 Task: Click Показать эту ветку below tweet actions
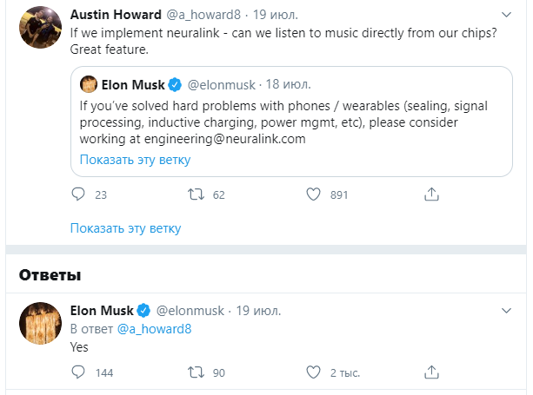[125, 228]
